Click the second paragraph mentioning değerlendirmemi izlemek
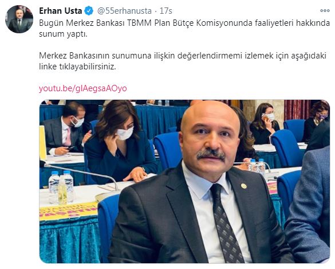335x269 pixels. 183,61
